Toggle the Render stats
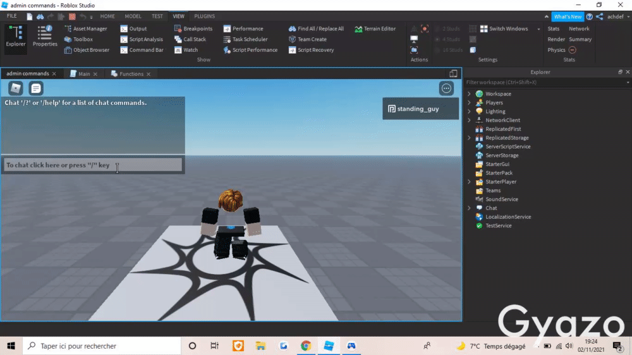This screenshot has height=355, width=632. tap(556, 39)
